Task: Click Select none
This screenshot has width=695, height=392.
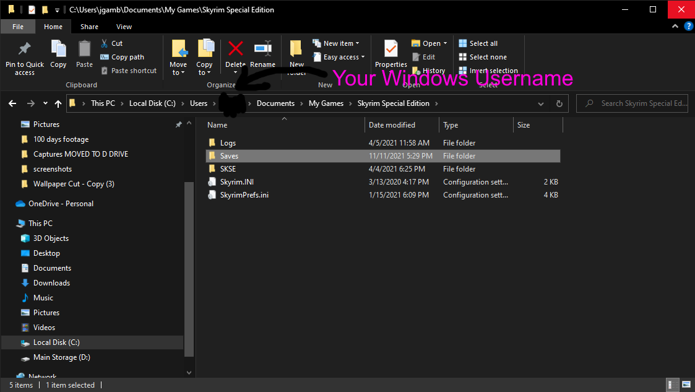Action: click(x=483, y=57)
